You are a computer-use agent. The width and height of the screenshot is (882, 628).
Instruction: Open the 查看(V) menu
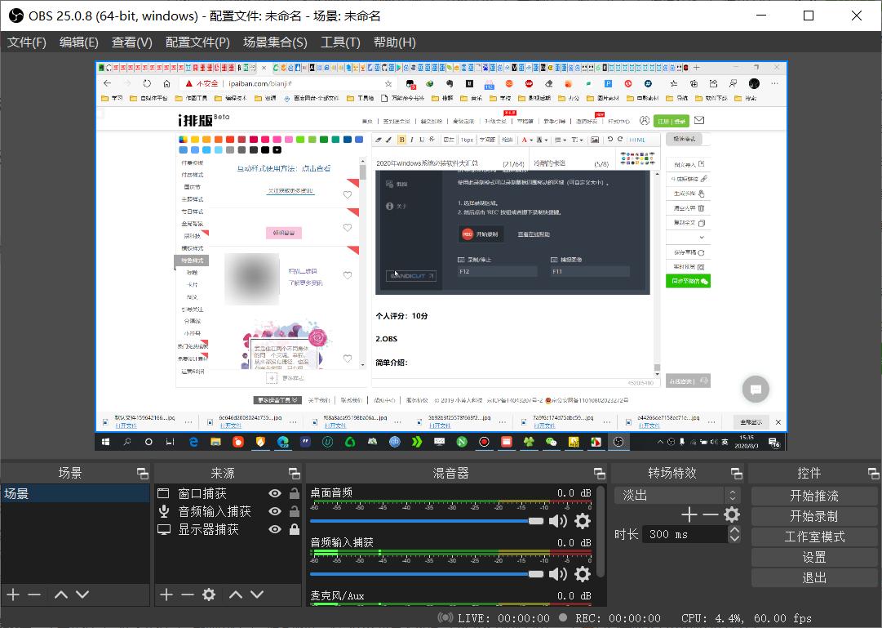131,42
